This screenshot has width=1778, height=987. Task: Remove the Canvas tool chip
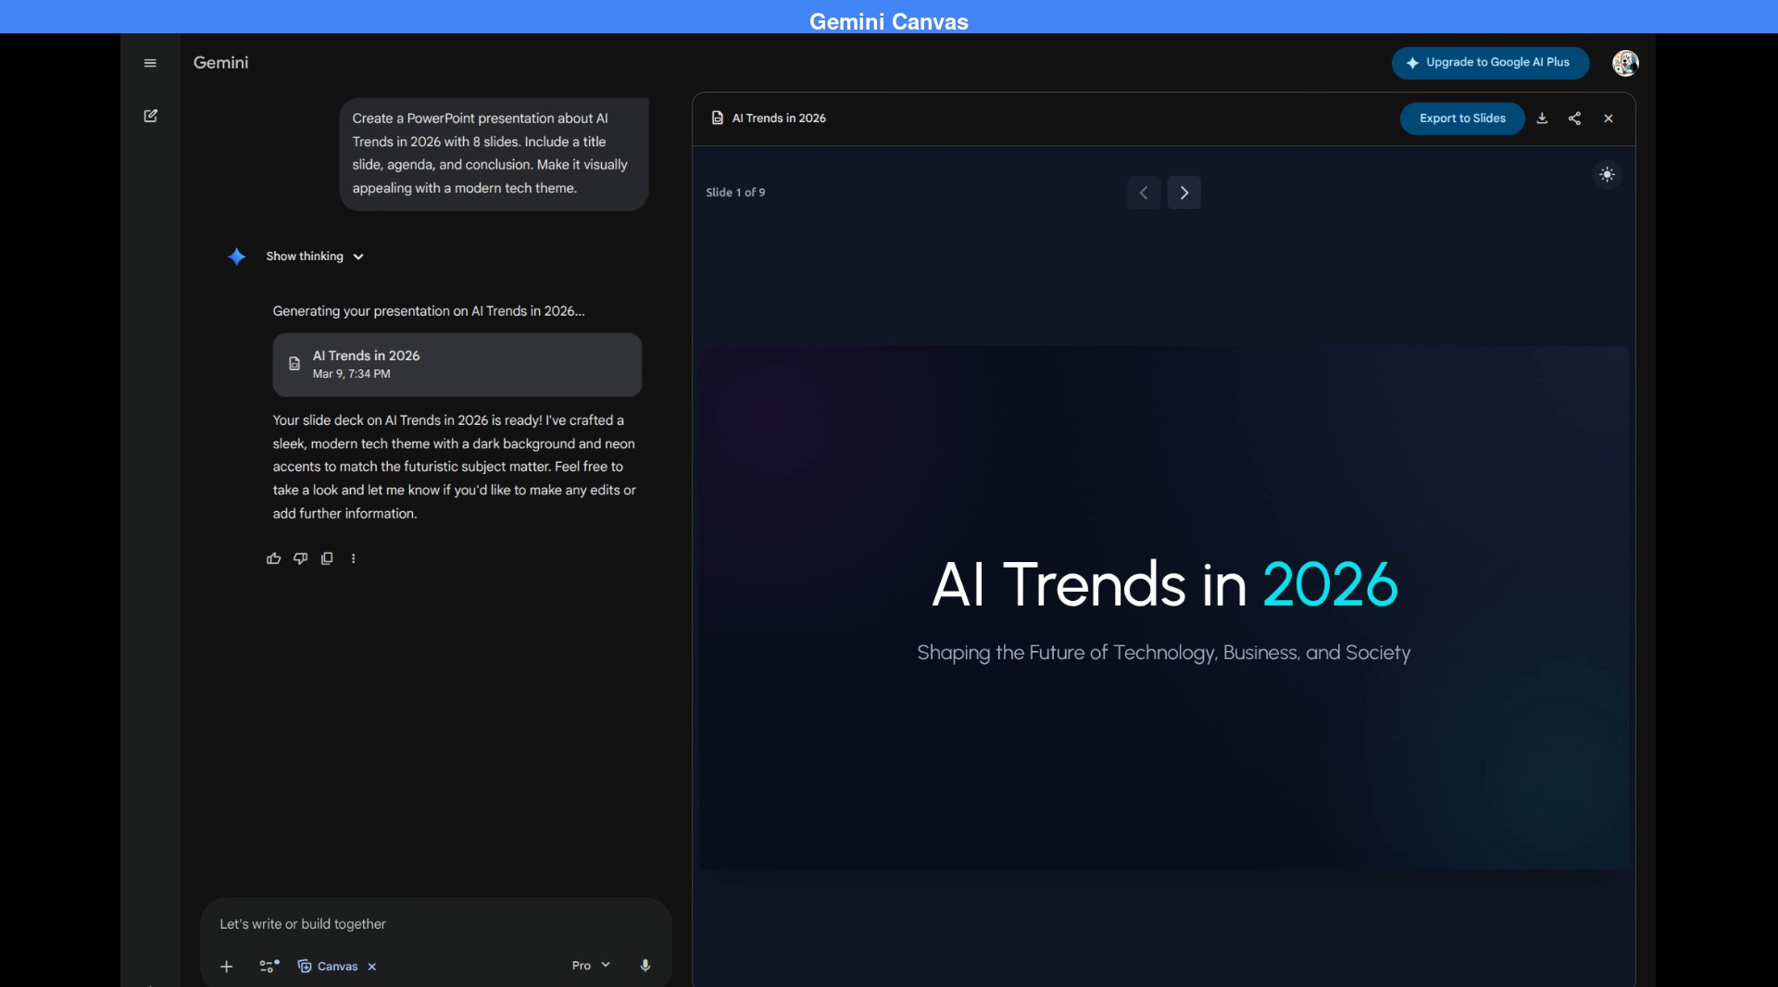372,967
